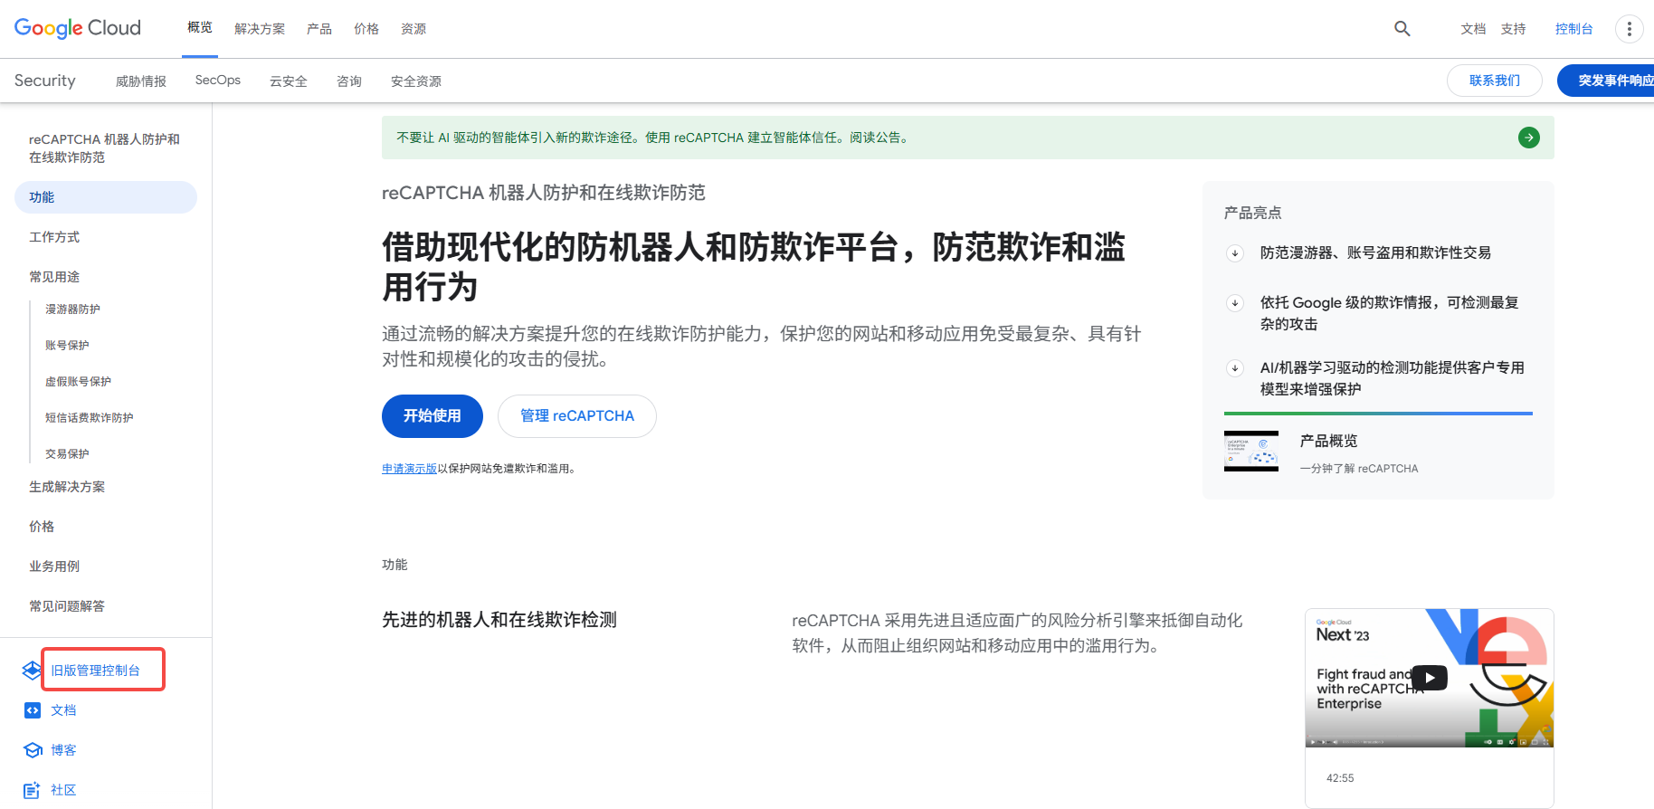1654x809 pixels.
Task: Click the 突发事件响应 blue button
Action: click(x=1606, y=81)
